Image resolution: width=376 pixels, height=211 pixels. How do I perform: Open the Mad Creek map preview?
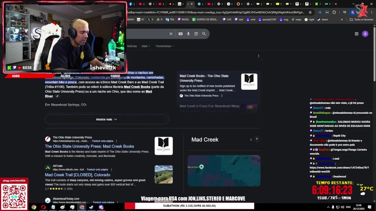224,171
